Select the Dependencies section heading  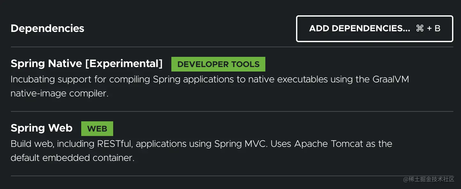point(47,28)
